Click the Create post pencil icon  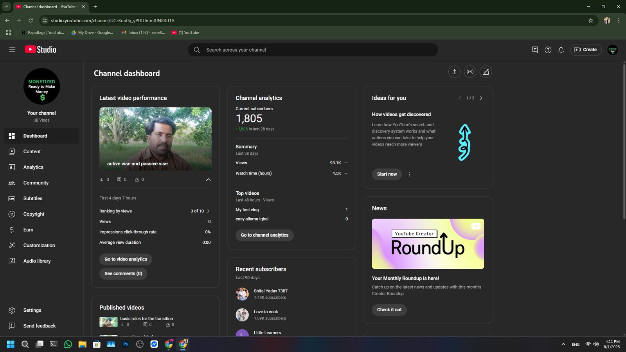tap(486, 72)
